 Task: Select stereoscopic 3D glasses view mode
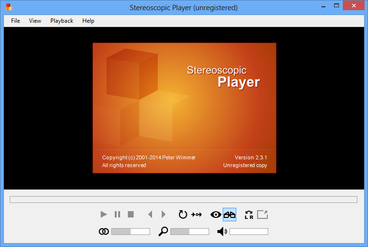[230, 215]
